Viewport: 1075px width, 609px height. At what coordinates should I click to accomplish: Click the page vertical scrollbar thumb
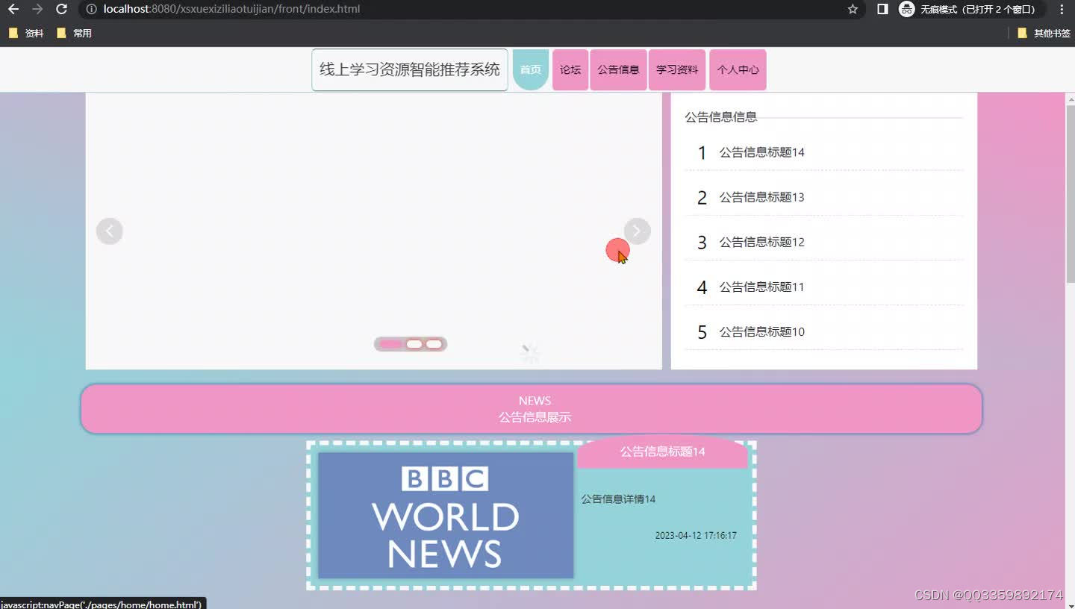click(1071, 194)
